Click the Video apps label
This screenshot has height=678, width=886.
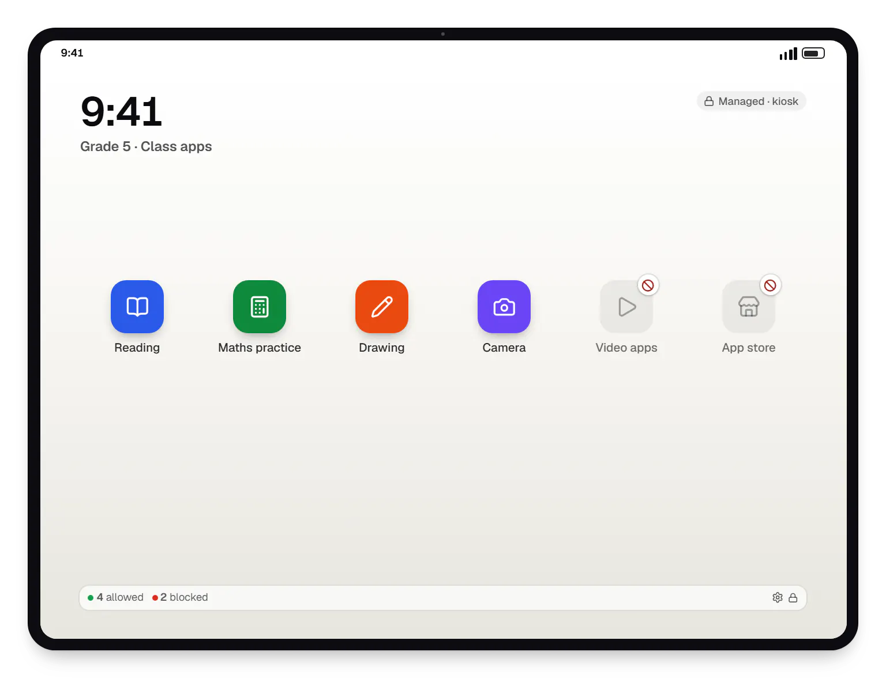(626, 348)
